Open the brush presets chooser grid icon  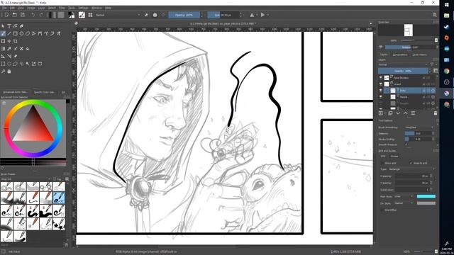pyautogui.click(x=90, y=15)
